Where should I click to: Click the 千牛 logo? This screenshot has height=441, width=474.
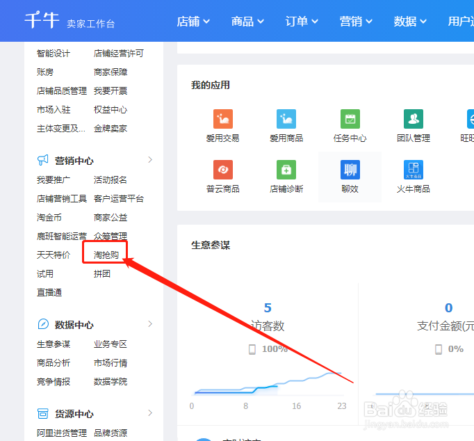(x=42, y=20)
